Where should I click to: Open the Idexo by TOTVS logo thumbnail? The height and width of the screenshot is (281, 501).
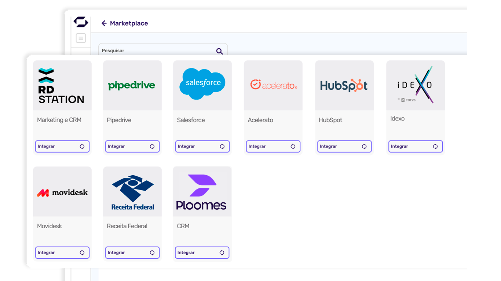pos(416,85)
